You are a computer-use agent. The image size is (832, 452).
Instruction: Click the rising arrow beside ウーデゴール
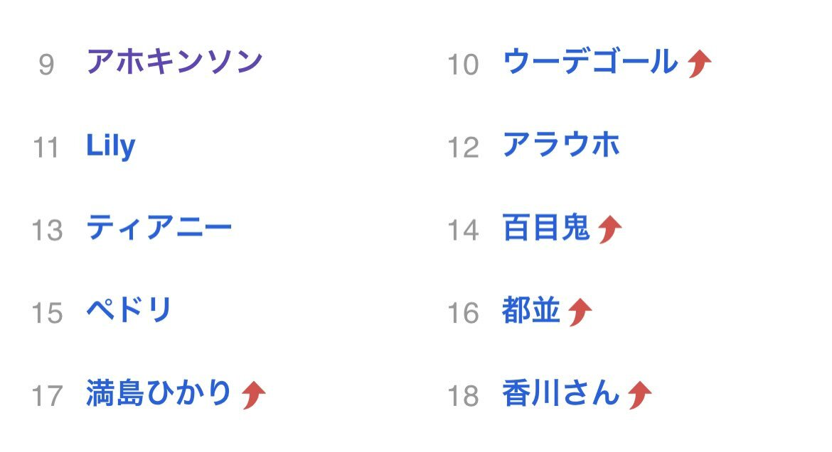pos(699,64)
